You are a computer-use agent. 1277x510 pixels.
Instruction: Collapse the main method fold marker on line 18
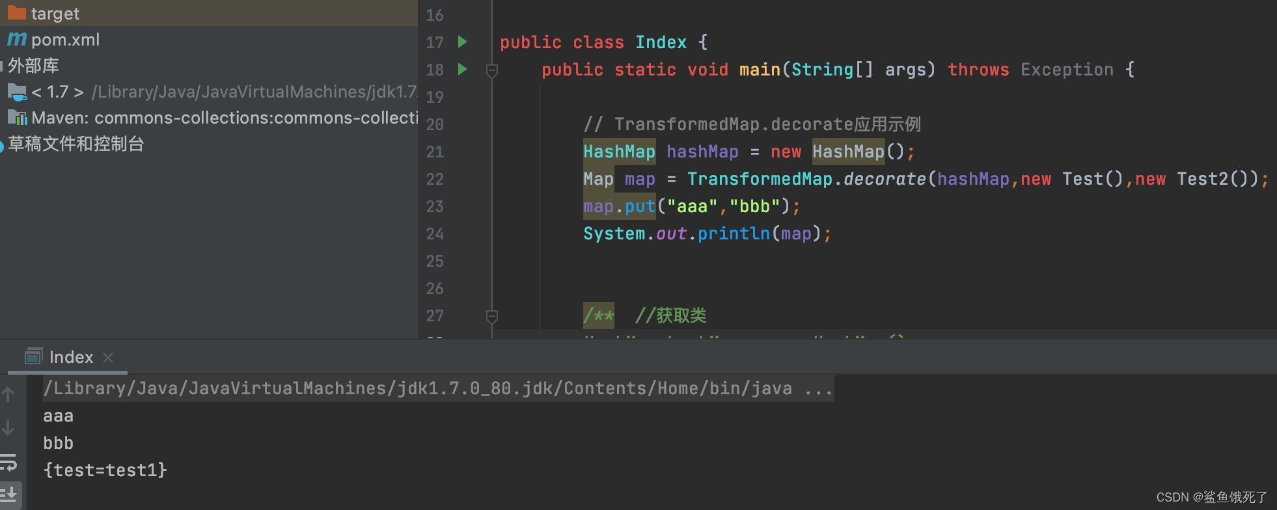[x=492, y=70]
